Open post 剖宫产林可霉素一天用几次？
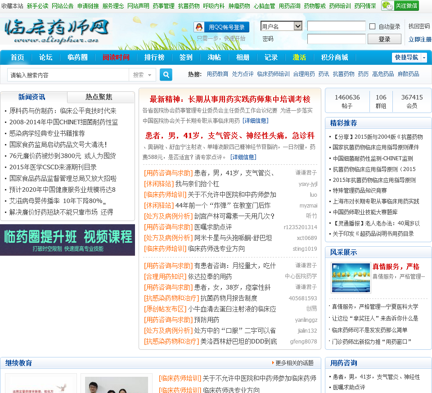The width and height of the screenshot is (432, 393). 234,216
